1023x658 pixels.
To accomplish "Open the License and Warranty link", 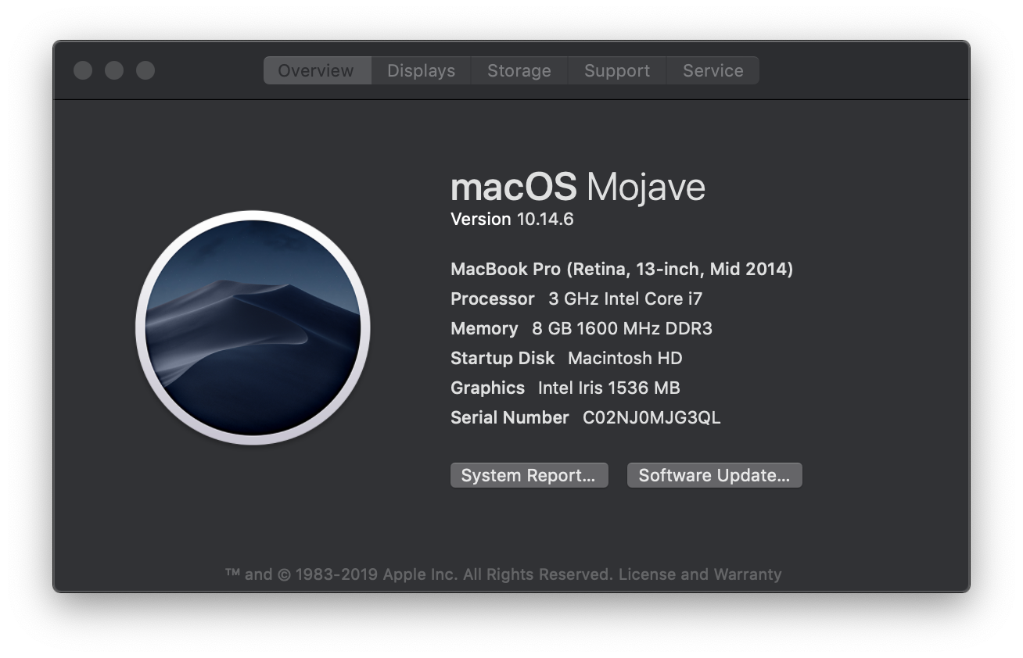I will click(700, 574).
